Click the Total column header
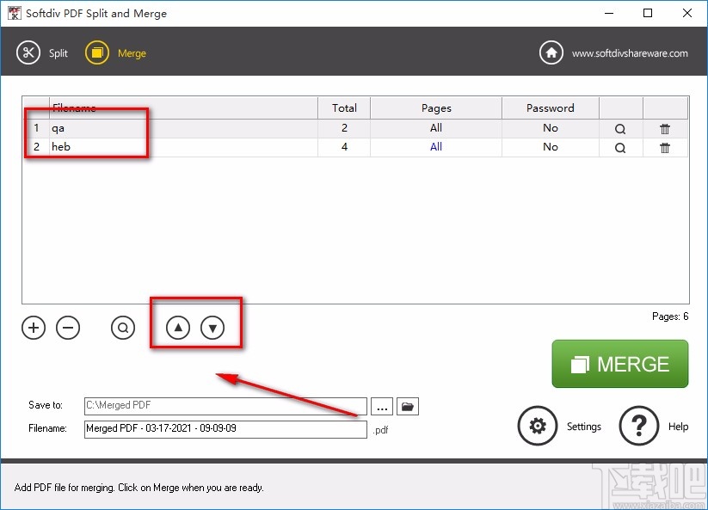708x510 pixels. click(x=344, y=108)
